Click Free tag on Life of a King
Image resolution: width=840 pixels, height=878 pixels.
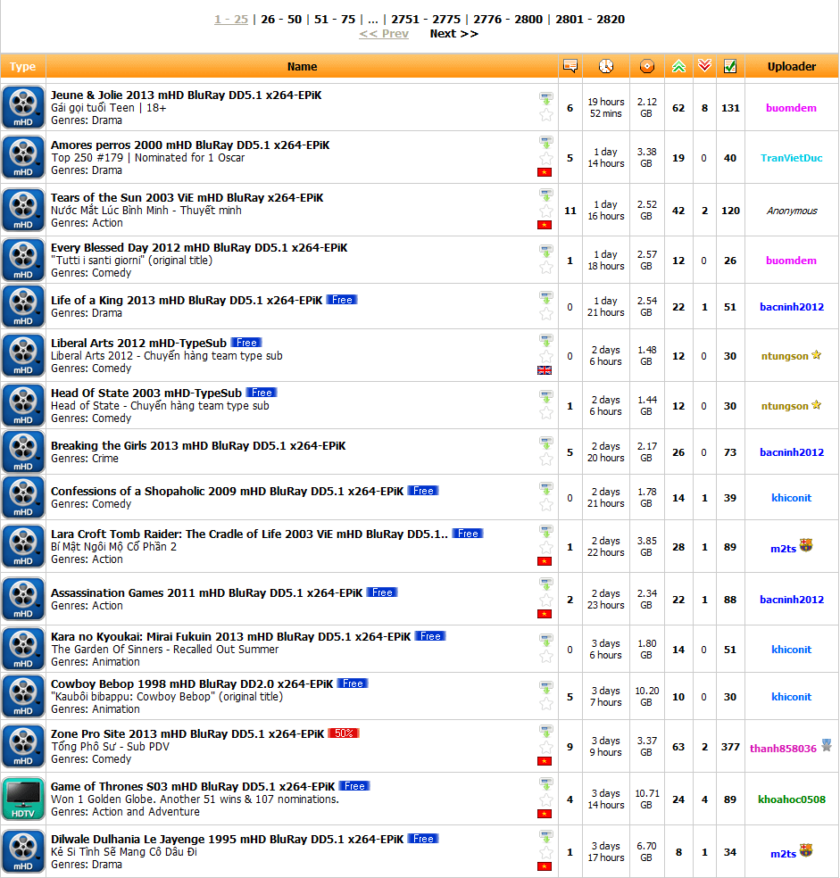point(342,300)
